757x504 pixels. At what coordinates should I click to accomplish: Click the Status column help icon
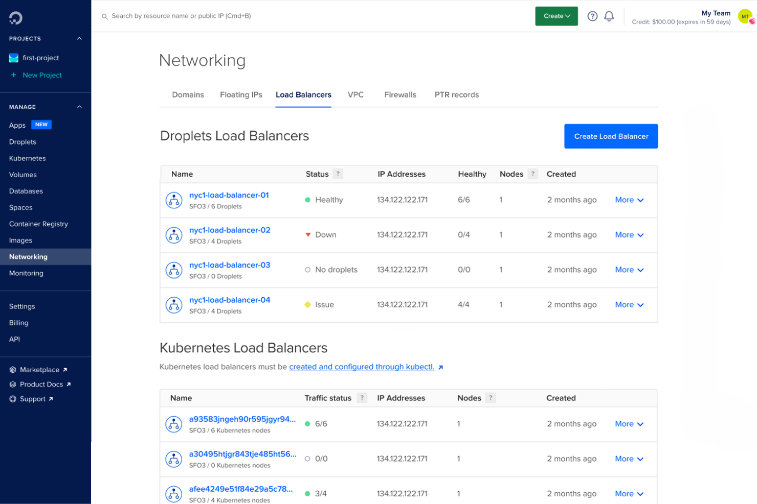click(x=338, y=174)
